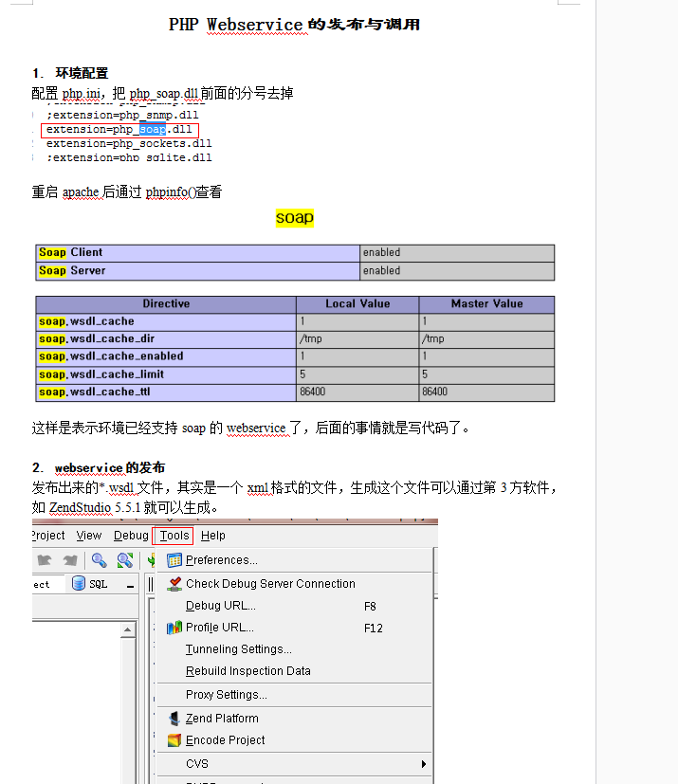Viewport: 678px width, 784px height.
Task: Open the View menu
Action: (89, 536)
